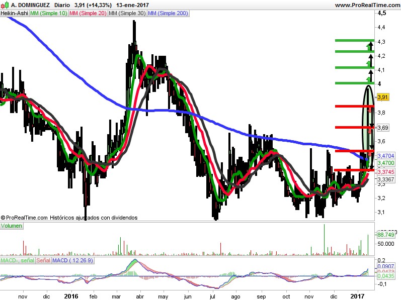
Task: Click the green 3,4700 moving average value
Action: click(386, 163)
